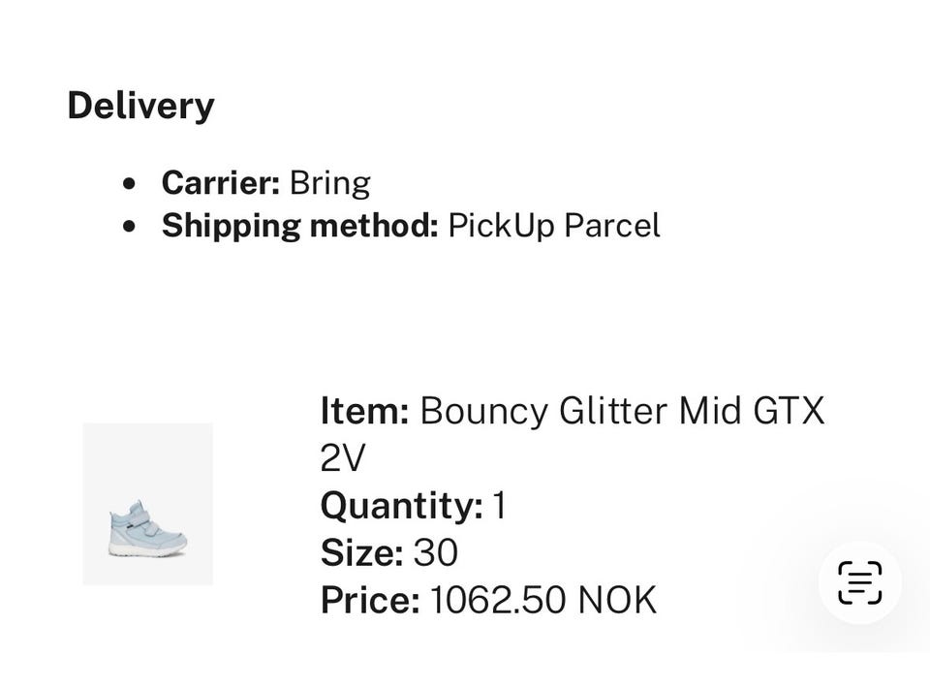
Task: Click the Delivery heading
Action: (x=140, y=106)
